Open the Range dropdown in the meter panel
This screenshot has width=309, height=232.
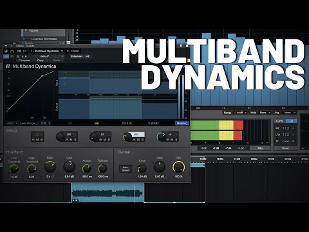[x=239, y=113]
